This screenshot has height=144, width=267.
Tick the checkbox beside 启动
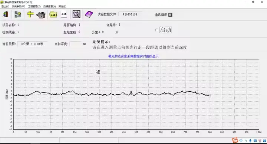[x=156, y=30]
